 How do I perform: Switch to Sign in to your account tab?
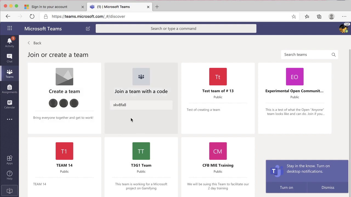(x=54, y=7)
